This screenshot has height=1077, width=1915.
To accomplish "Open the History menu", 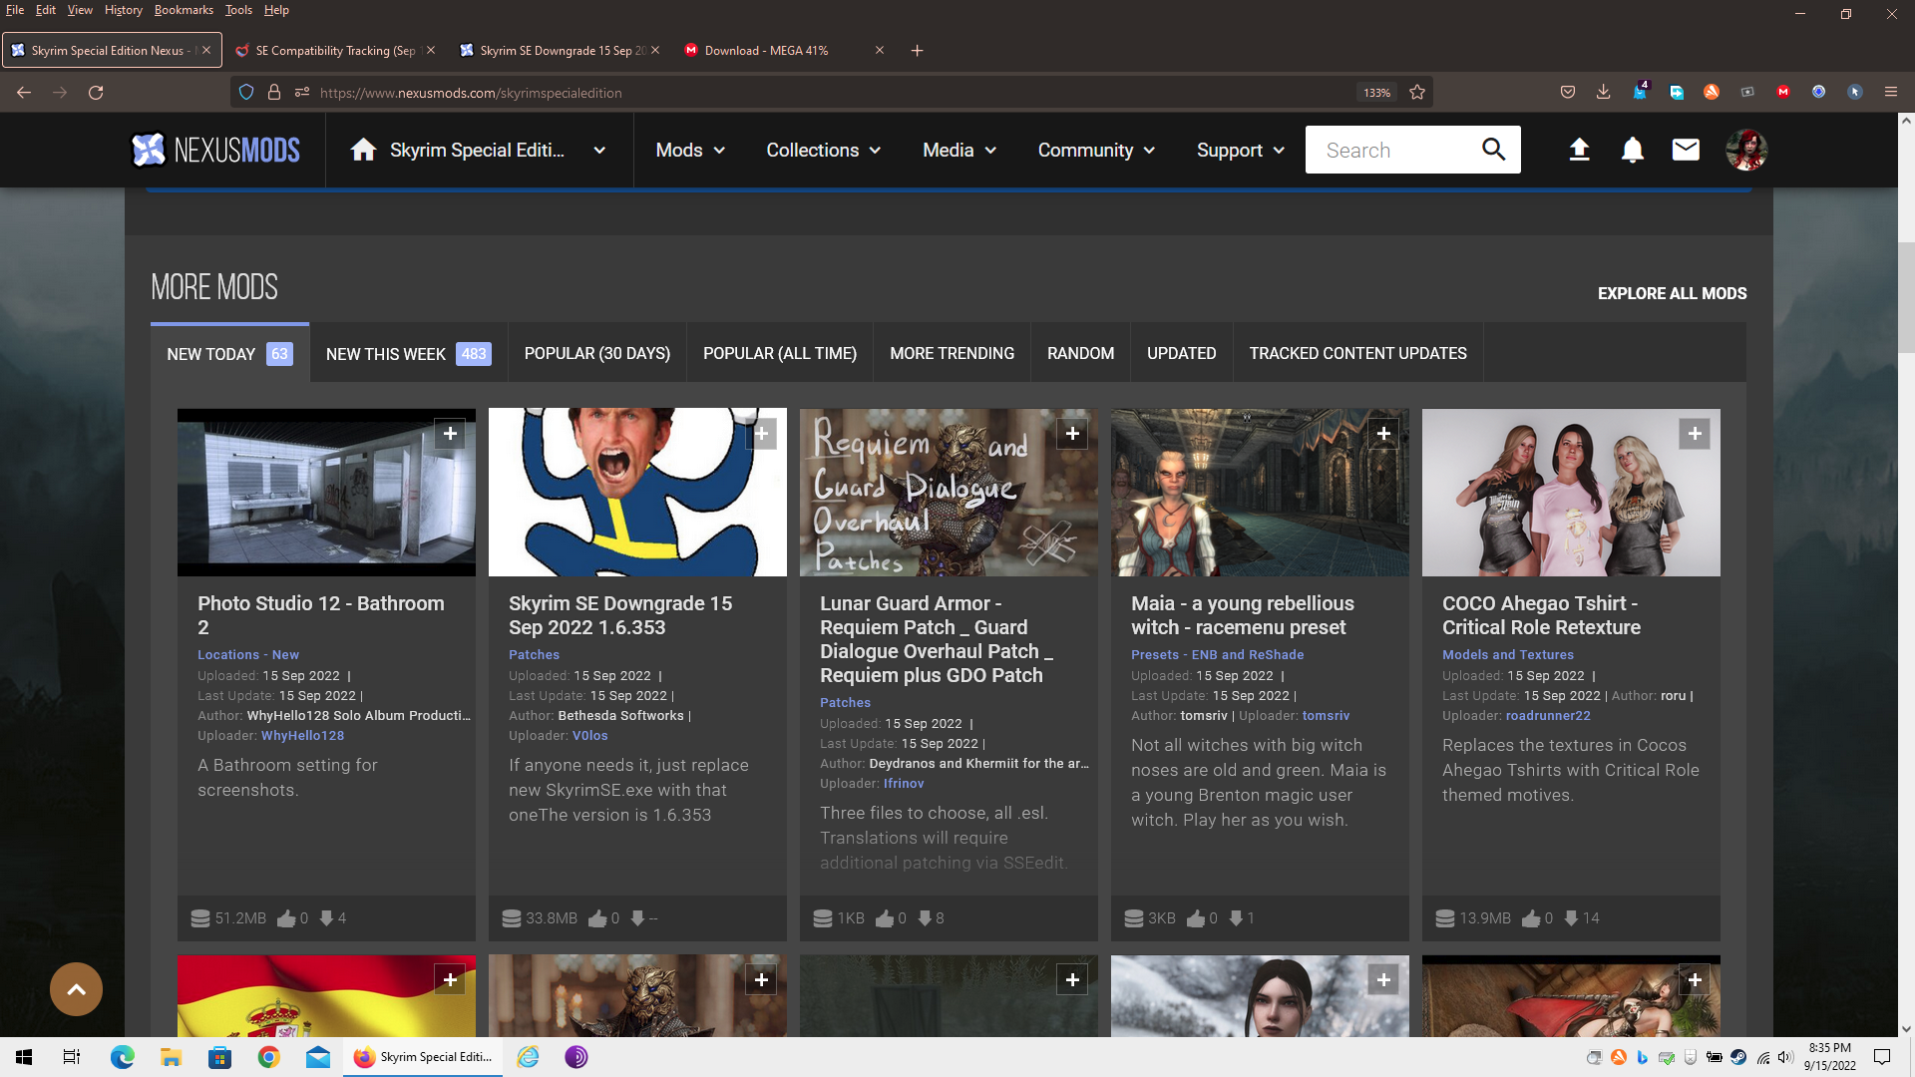I will pos(124,10).
